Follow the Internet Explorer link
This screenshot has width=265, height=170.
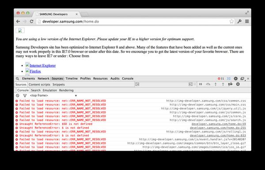click(42, 65)
